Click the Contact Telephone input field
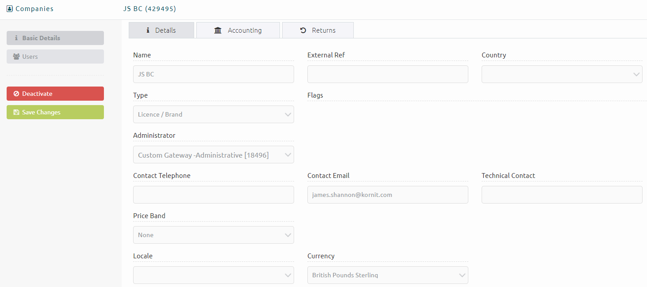This screenshot has height=287, width=647. 214,195
